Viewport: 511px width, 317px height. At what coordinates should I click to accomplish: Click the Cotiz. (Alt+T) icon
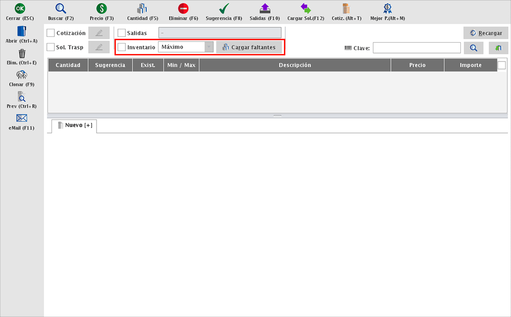pyautogui.click(x=346, y=9)
